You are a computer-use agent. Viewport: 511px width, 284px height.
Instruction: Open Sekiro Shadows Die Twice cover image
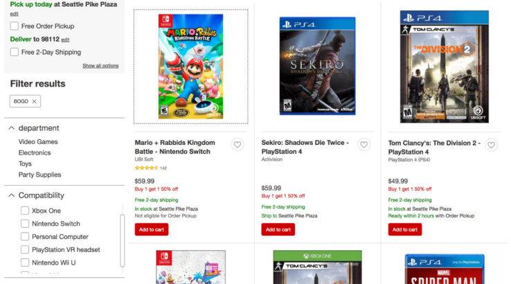317,66
